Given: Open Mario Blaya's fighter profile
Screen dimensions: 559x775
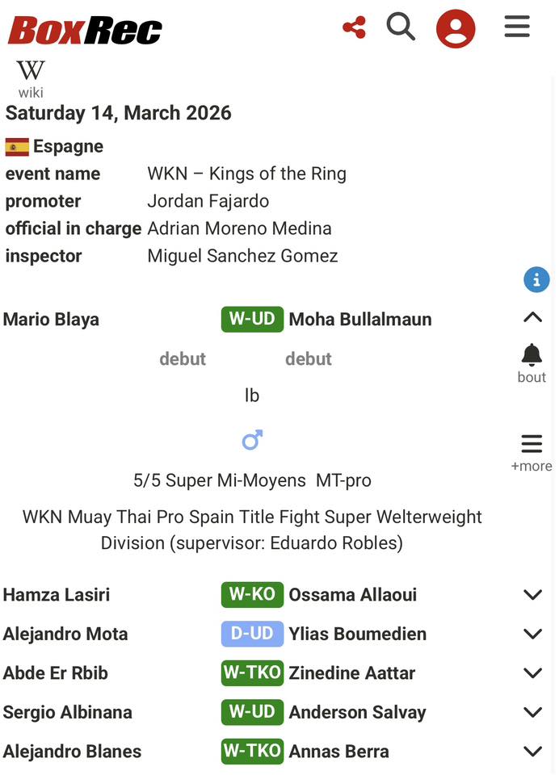Looking at the screenshot, I should pyautogui.click(x=51, y=320).
